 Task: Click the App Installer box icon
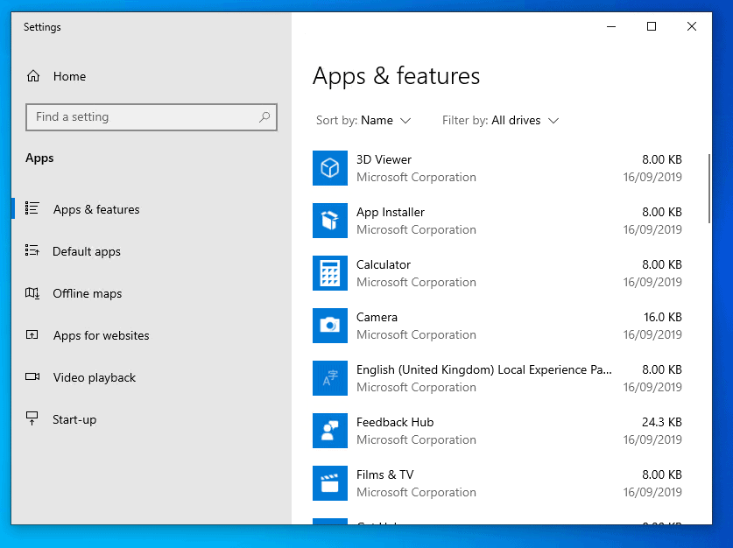(329, 221)
